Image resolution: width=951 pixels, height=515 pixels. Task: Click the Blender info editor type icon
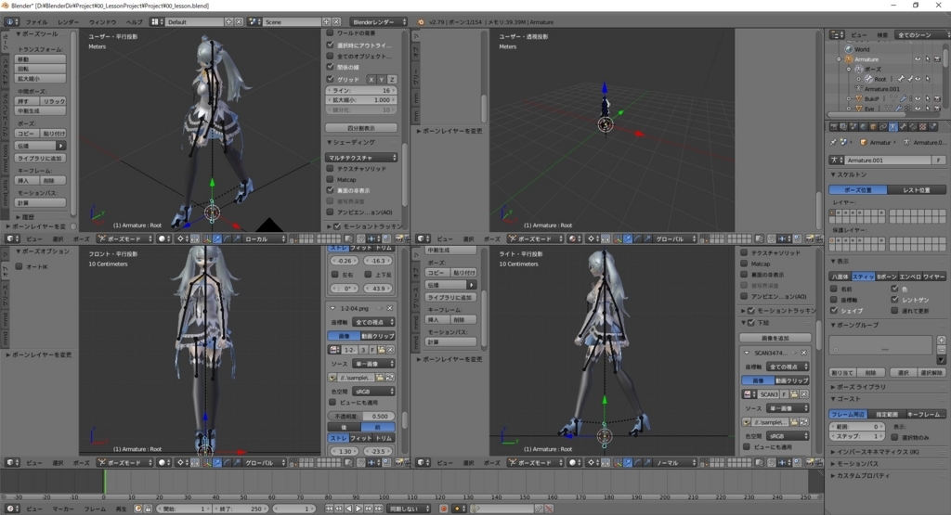pos(10,20)
